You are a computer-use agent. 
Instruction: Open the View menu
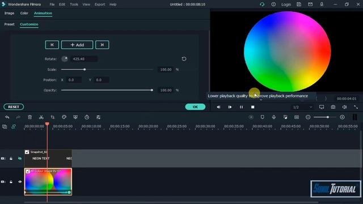pyautogui.click(x=86, y=5)
